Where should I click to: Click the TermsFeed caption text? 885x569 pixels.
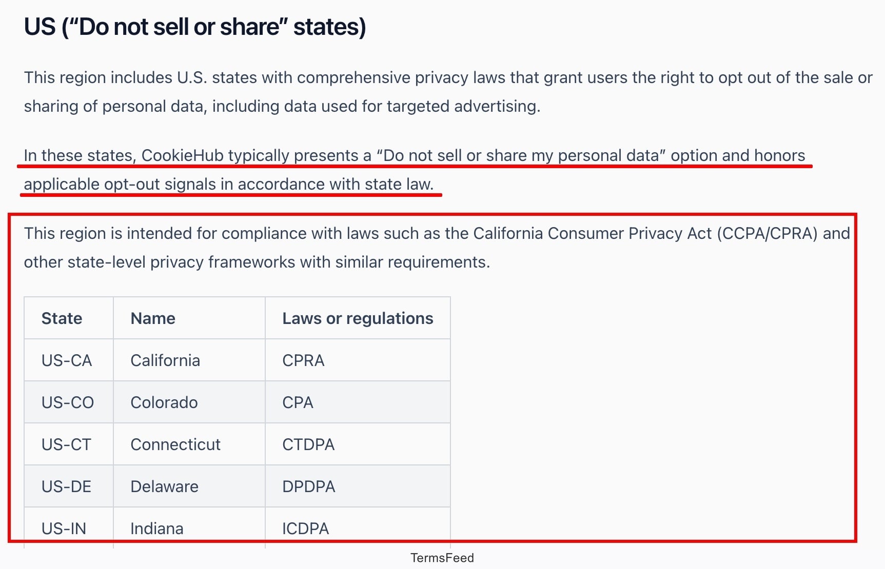tap(442, 558)
